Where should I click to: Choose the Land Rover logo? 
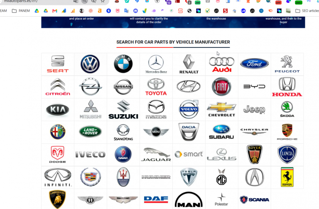90,131
